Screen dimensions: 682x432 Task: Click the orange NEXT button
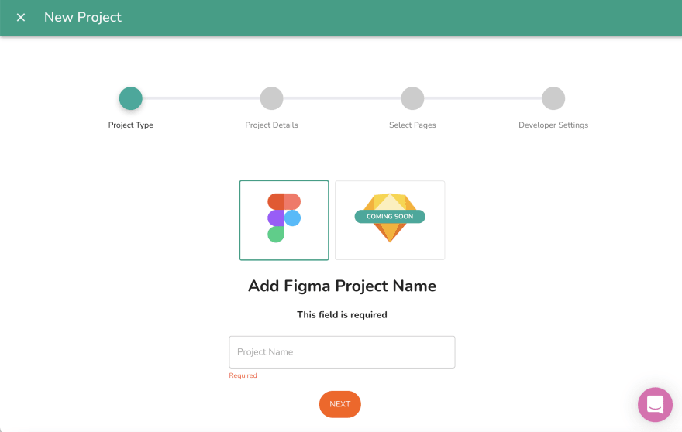[340, 404]
